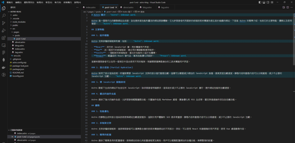This screenshot has height=143, width=295.
Task: Open package-lock.json file
Action: pyautogui.click(x=44, y=66)
